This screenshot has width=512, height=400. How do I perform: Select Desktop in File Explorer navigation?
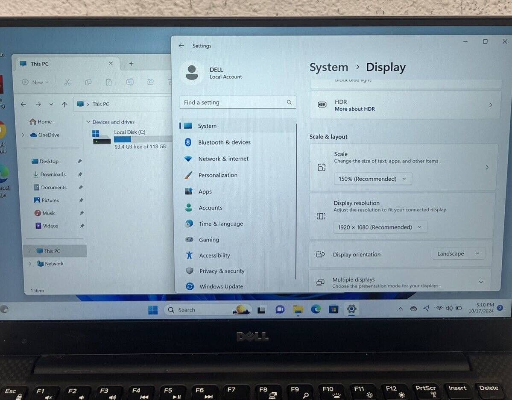coord(45,161)
